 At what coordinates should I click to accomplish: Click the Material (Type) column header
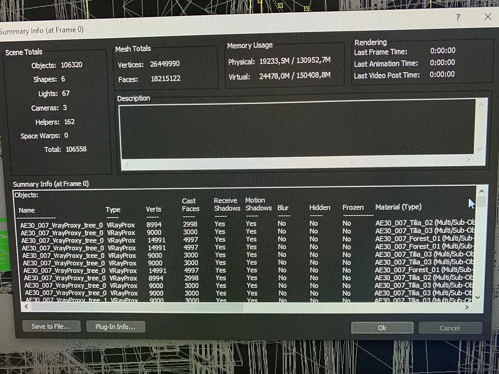coord(398,207)
